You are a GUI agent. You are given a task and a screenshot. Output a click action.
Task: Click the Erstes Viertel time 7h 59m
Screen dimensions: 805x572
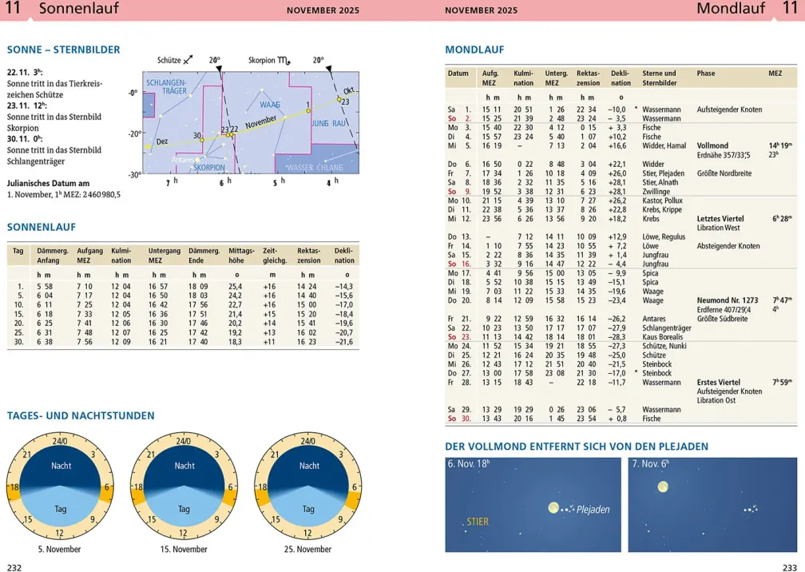783,383
